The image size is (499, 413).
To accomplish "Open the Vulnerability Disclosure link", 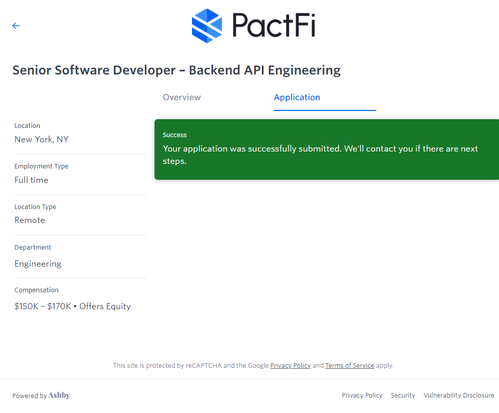I will [458, 396].
